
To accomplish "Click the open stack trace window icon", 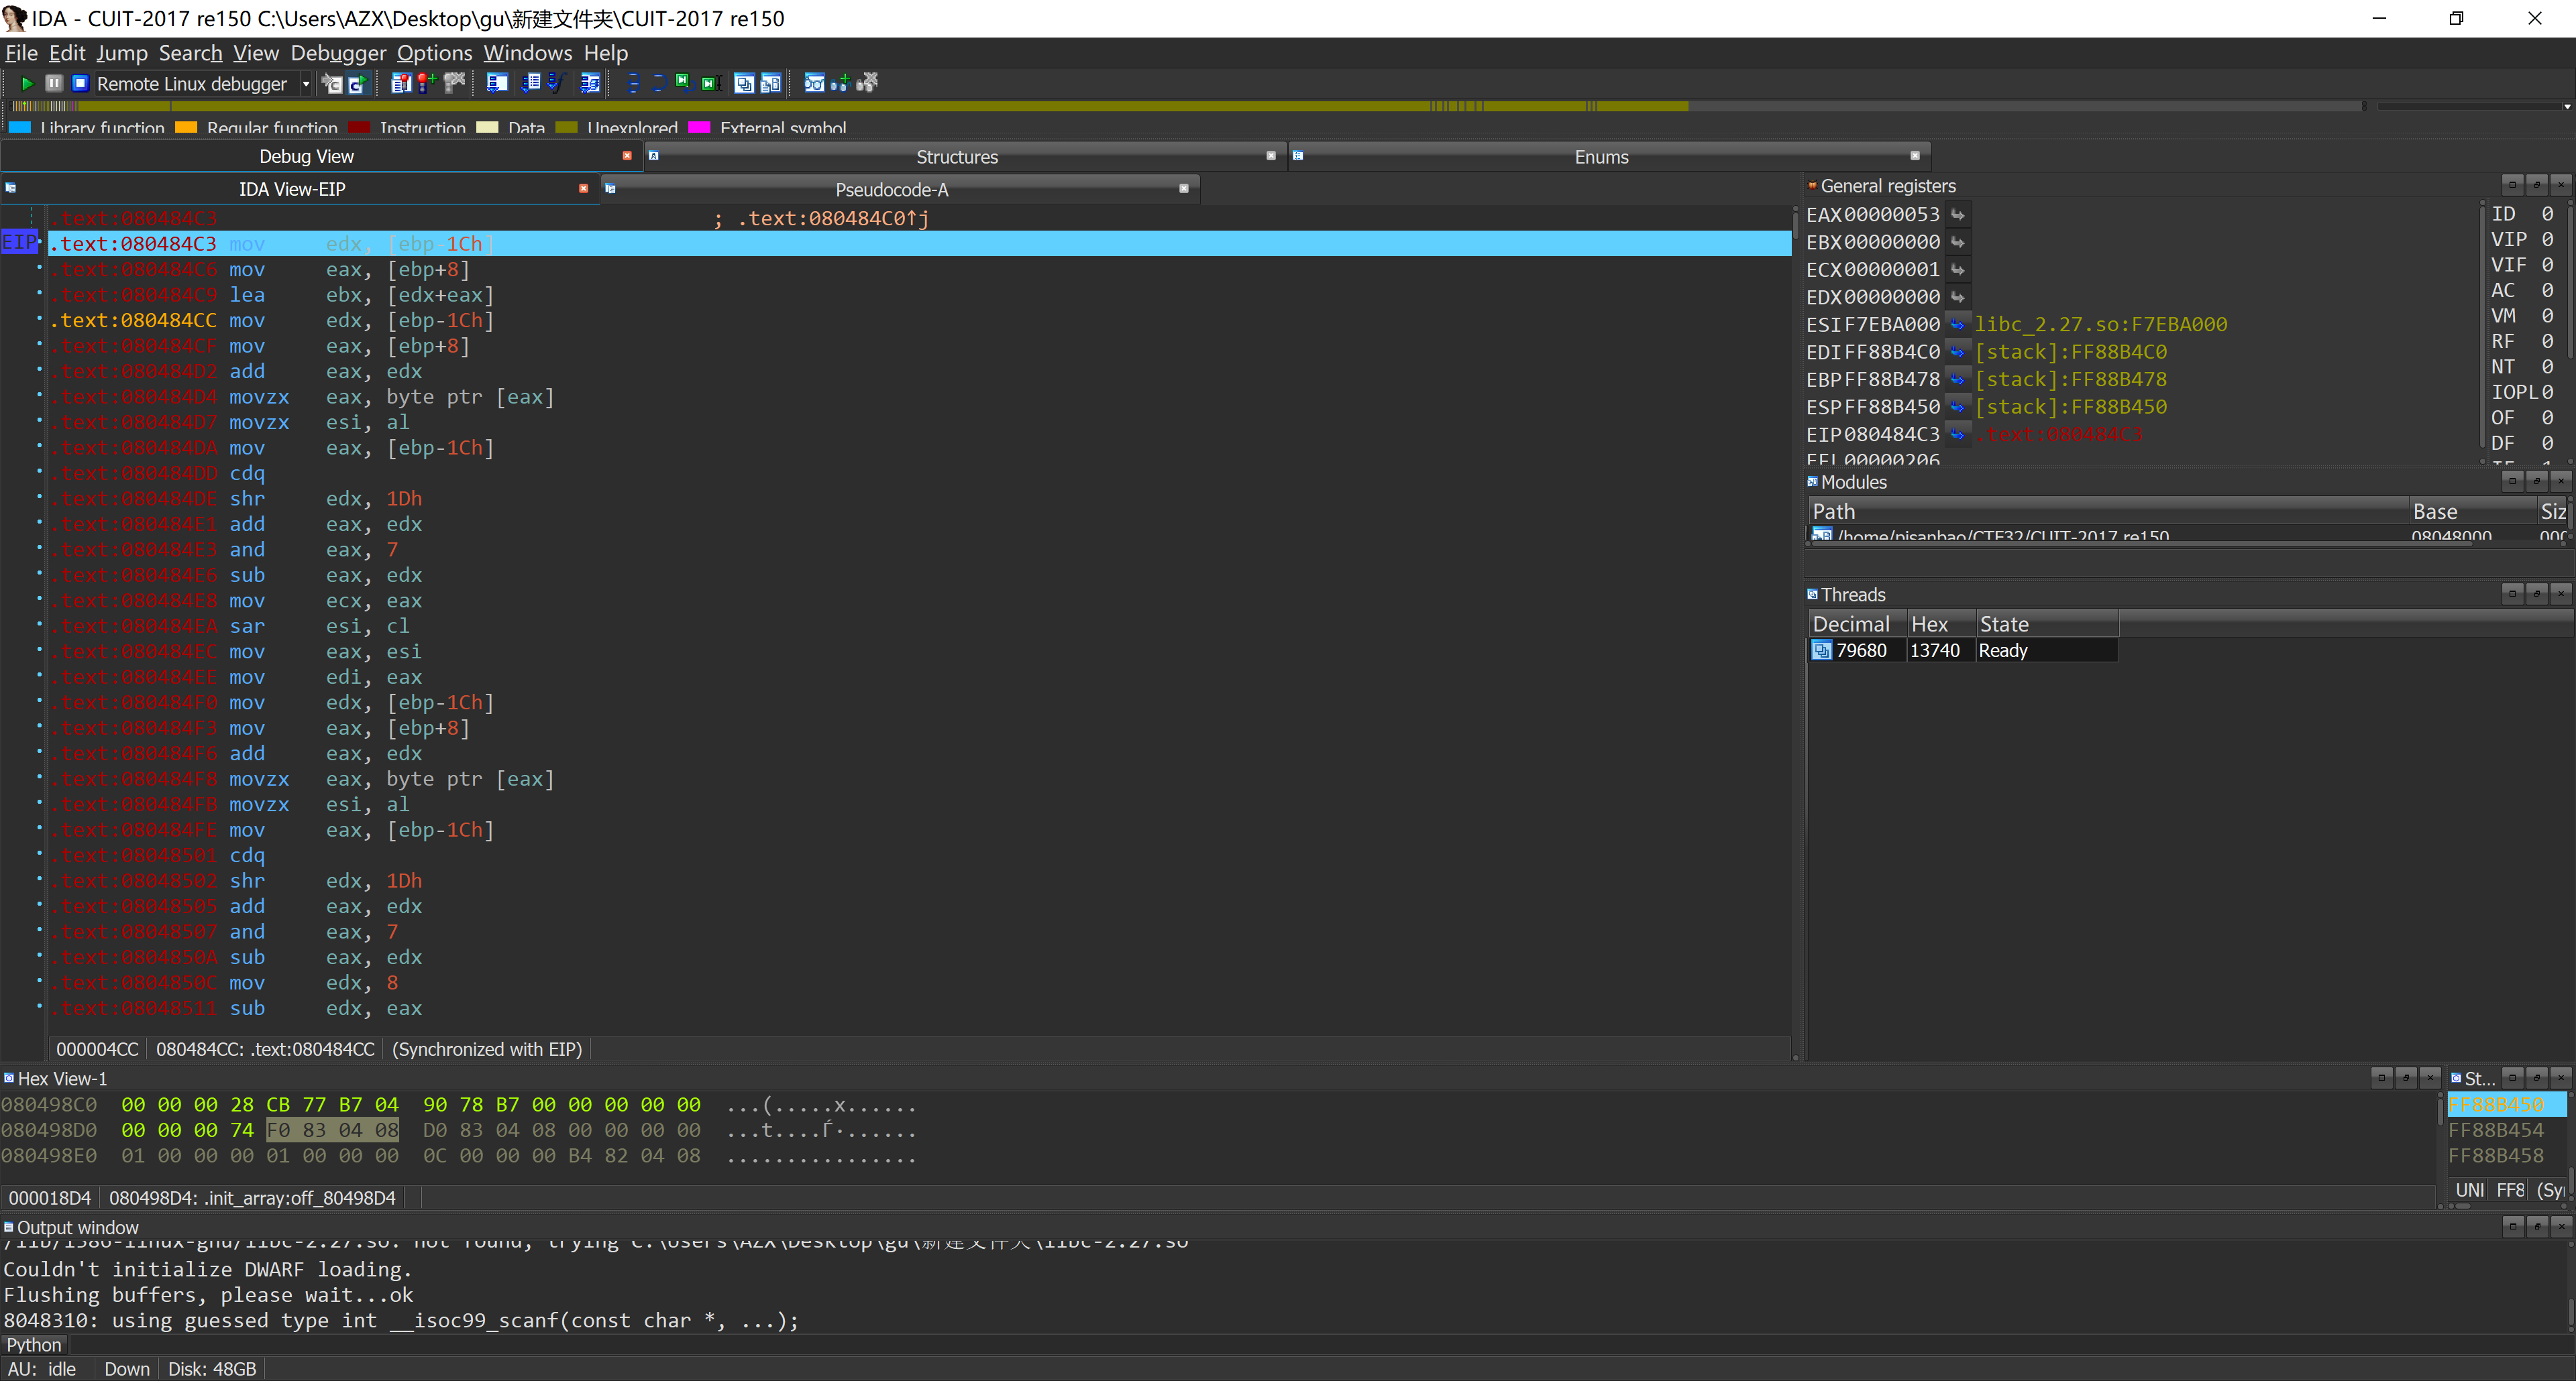I will coord(497,83).
